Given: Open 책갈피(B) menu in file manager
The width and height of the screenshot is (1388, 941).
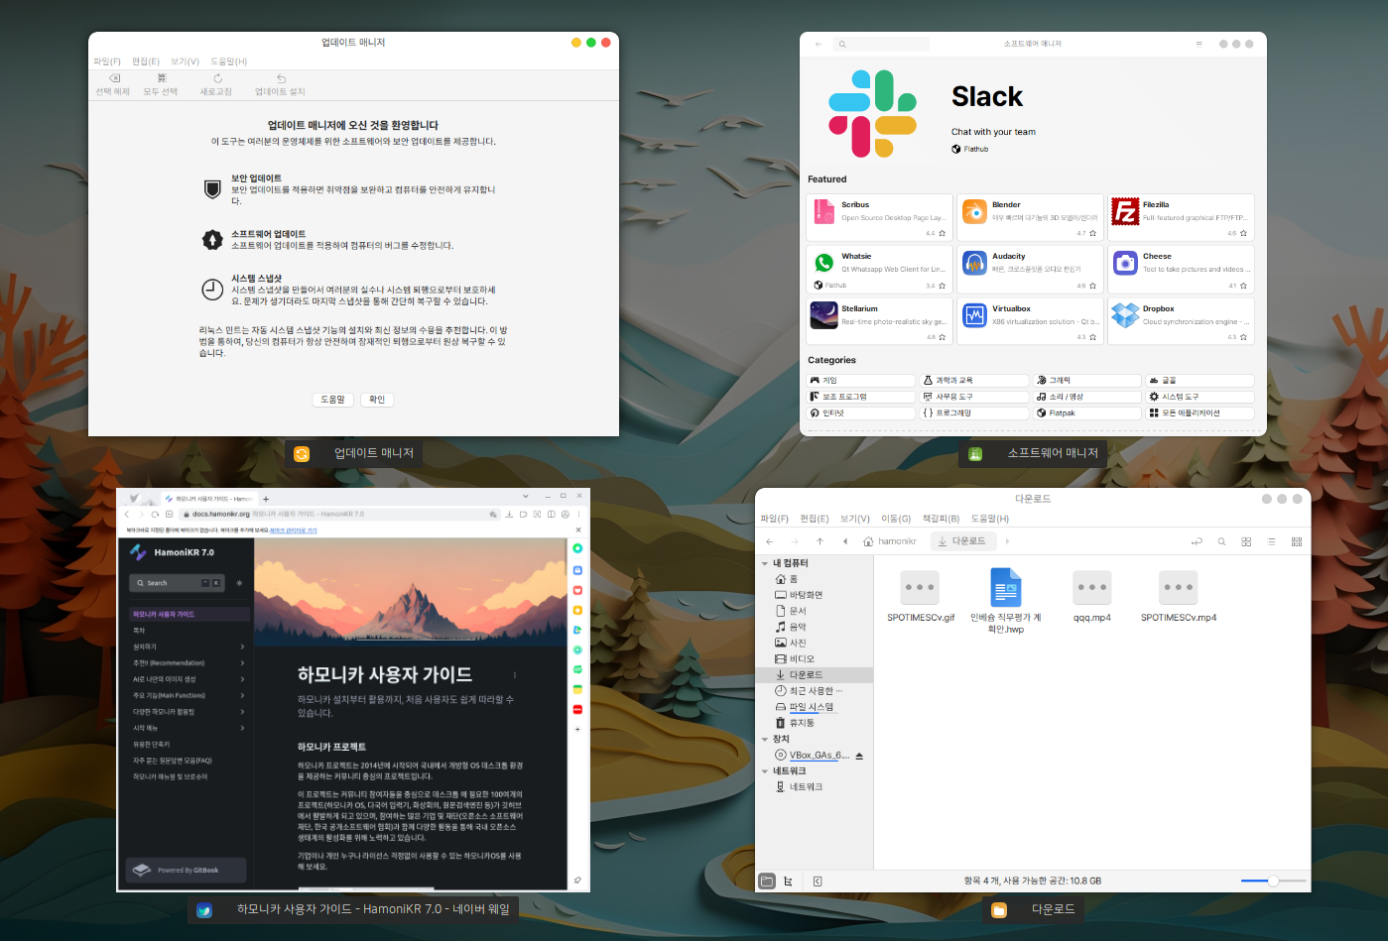Looking at the screenshot, I should point(941,519).
